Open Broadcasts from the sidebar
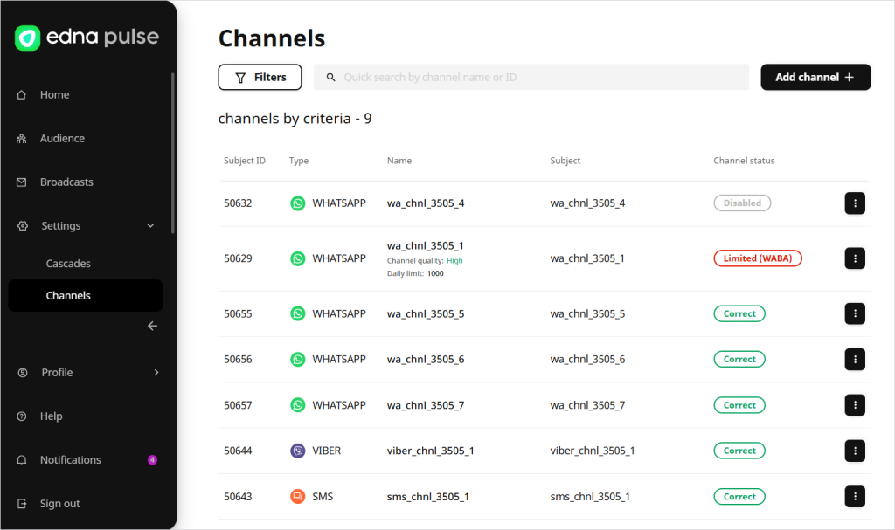The height and width of the screenshot is (530, 895). click(x=66, y=182)
